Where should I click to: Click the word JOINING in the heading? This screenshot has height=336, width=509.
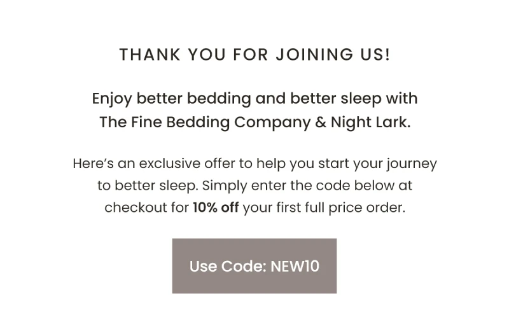(x=314, y=54)
